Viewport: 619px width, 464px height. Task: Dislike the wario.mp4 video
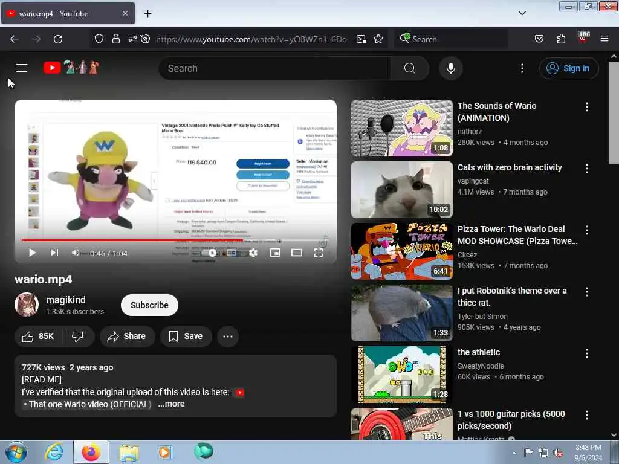pos(78,336)
